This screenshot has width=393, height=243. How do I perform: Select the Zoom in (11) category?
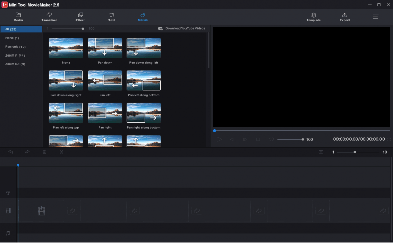(x=15, y=56)
